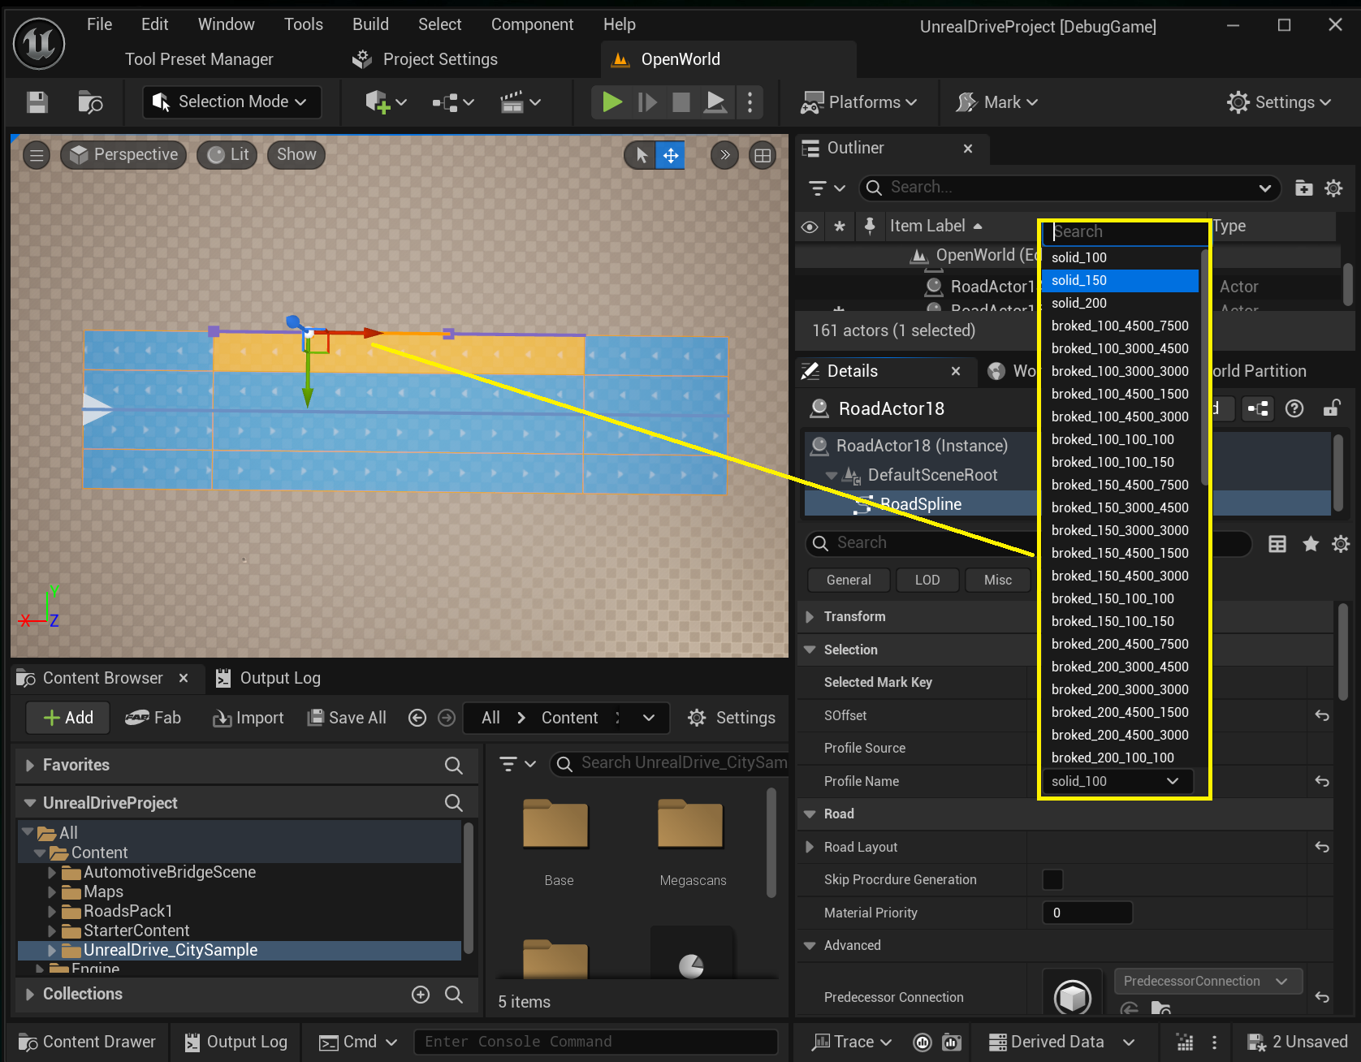The width and height of the screenshot is (1361, 1062).
Task: Open Fab from the Content Browser
Action: tap(153, 718)
